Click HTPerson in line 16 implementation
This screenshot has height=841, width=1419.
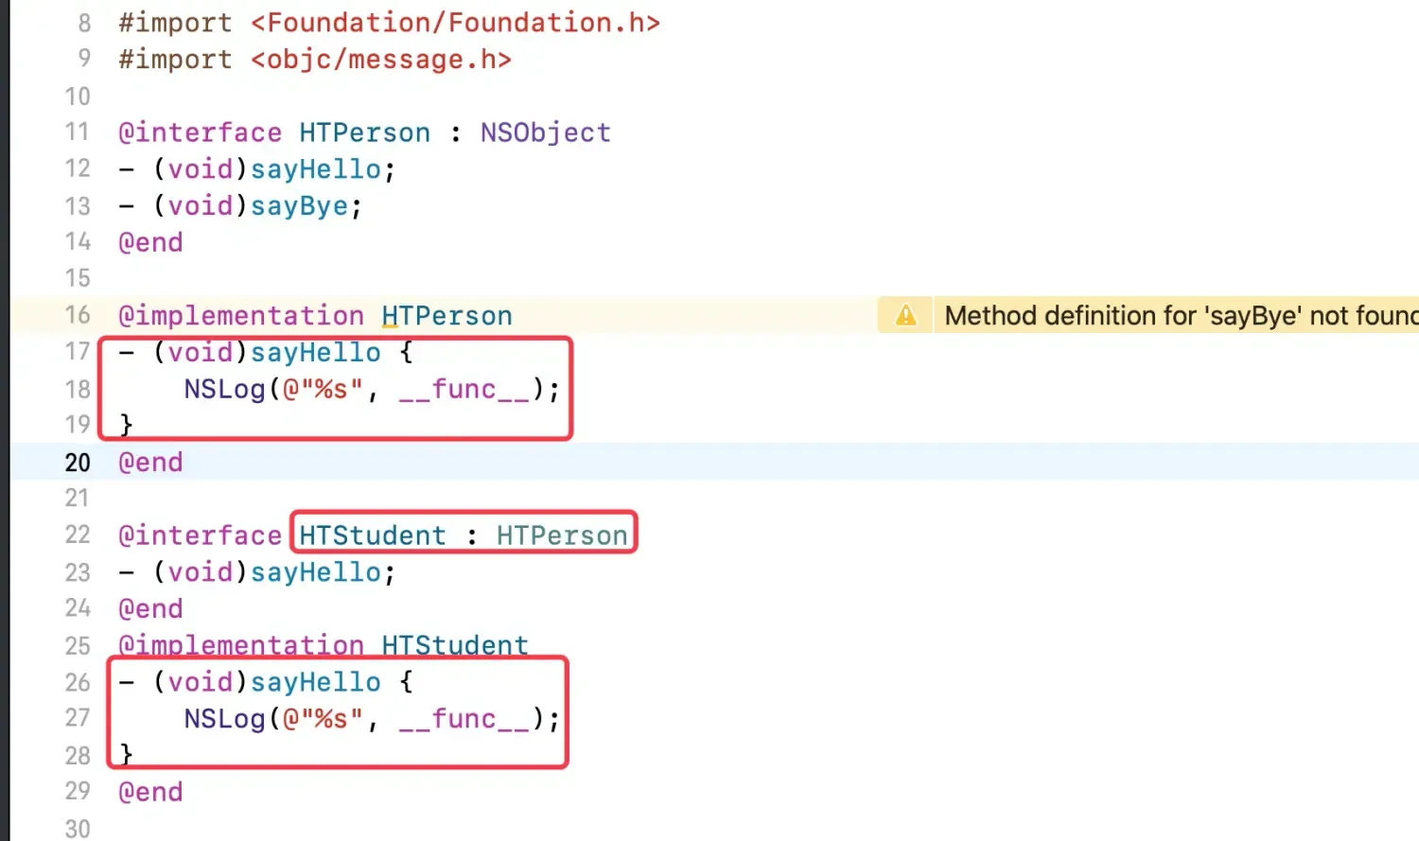click(x=447, y=316)
